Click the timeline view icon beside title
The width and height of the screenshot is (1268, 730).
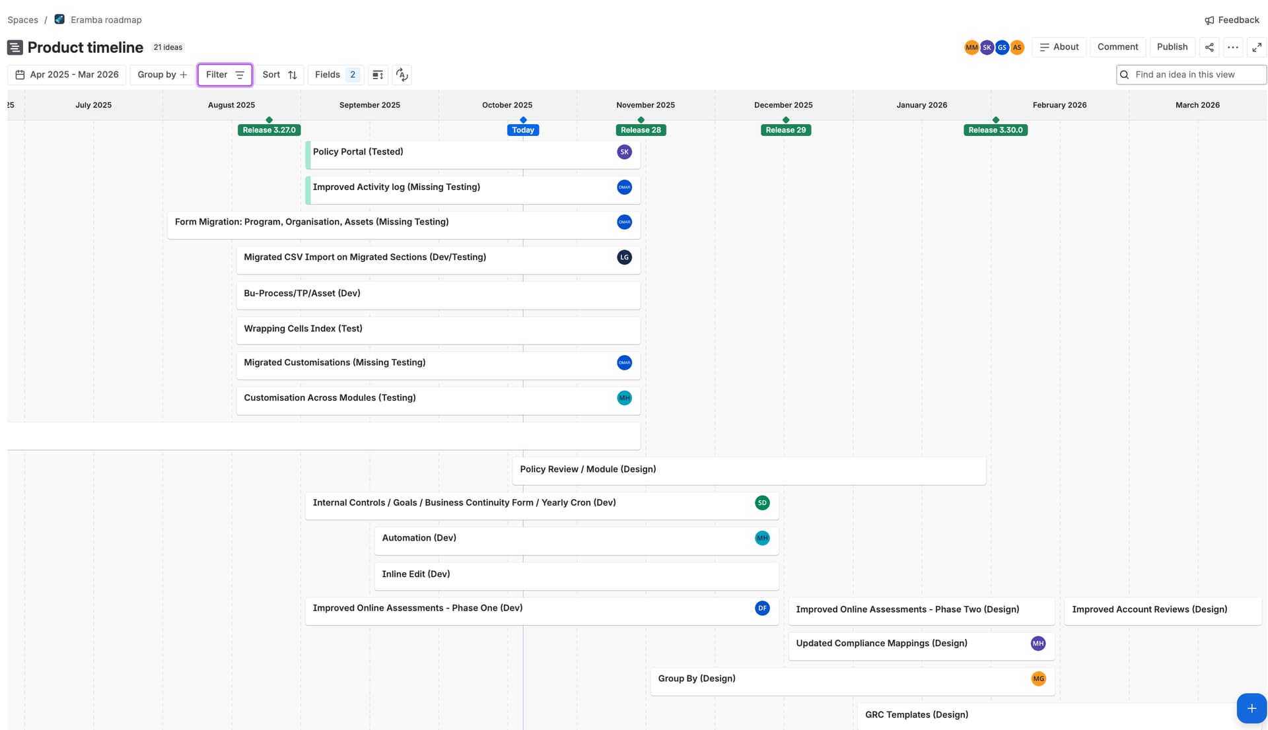(15, 48)
